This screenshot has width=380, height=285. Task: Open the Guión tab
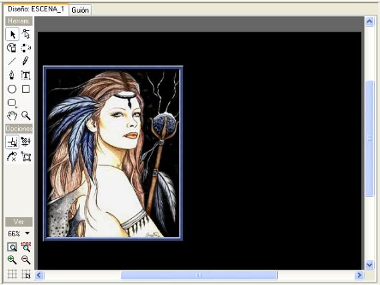[80, 10]
